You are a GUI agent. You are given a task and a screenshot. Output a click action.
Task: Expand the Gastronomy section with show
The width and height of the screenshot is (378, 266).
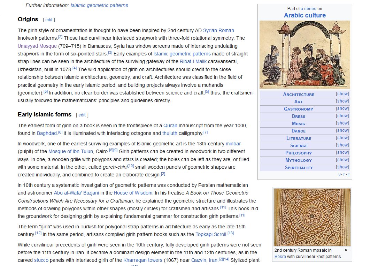point(342,108)
